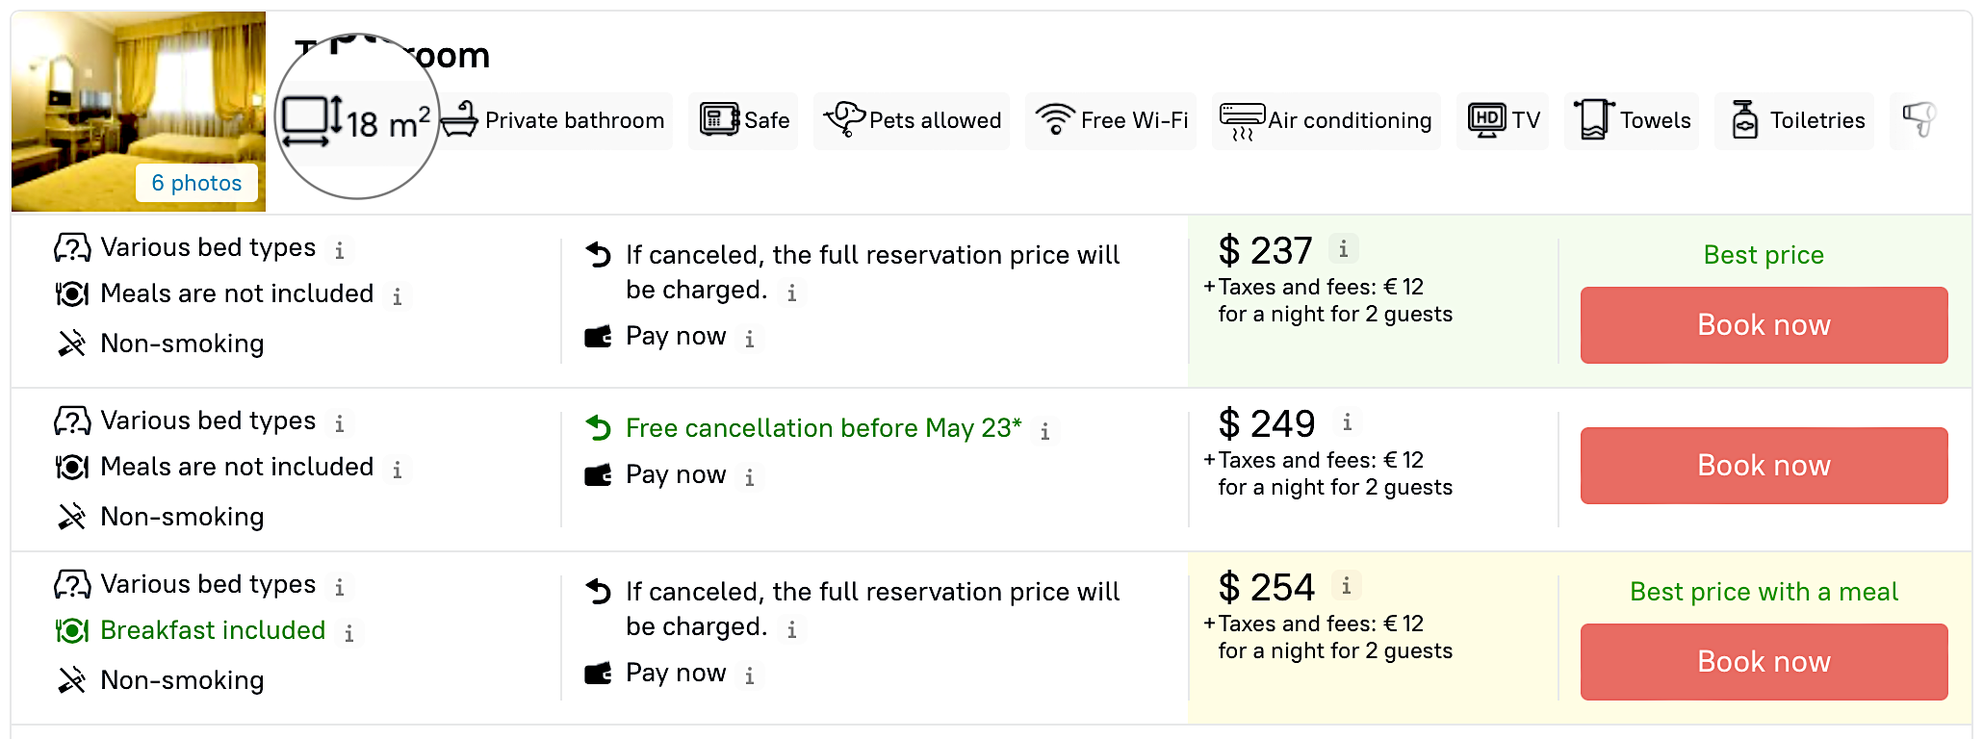
Task: Book the $ 237 Best price room
Action: pos(1764,325)
